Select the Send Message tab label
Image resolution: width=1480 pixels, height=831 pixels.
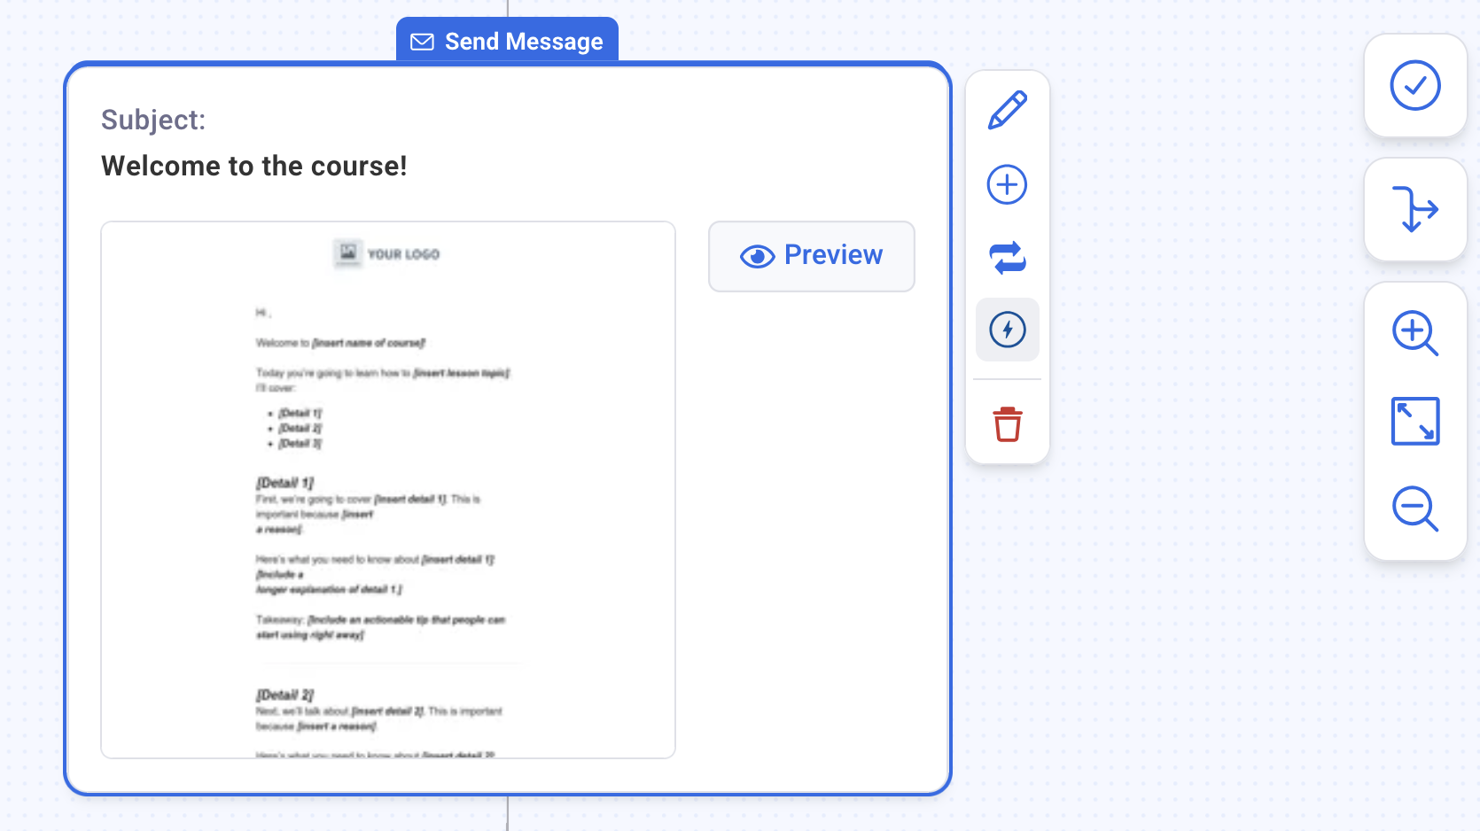pos(523,42)
